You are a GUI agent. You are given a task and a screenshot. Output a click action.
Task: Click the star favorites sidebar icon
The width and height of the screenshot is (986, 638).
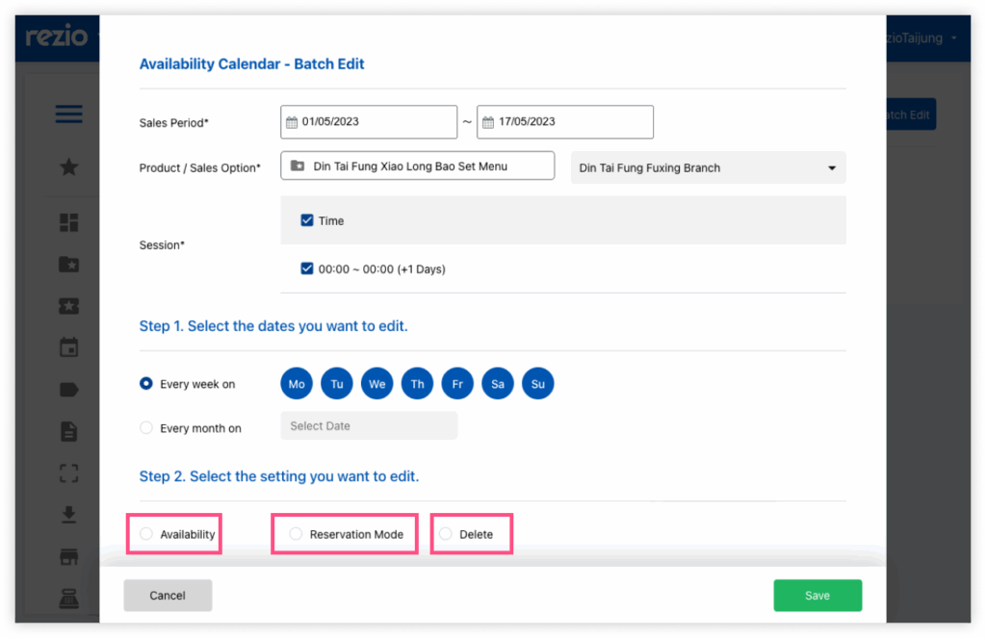coord(68,167)
